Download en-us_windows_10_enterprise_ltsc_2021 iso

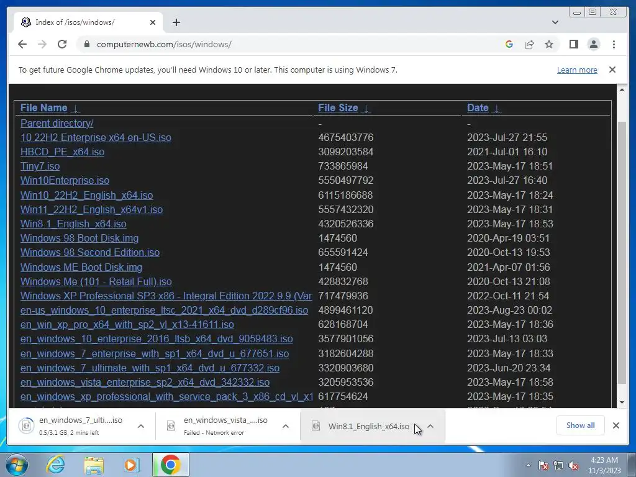(164, 311)
